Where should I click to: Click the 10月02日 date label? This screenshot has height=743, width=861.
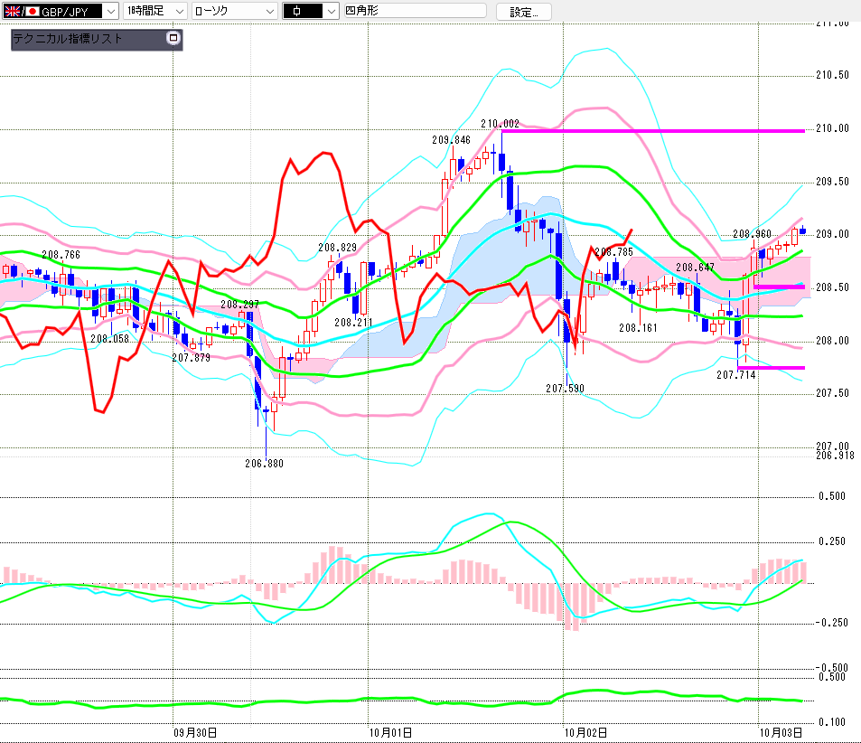click(x=586, y=732)
